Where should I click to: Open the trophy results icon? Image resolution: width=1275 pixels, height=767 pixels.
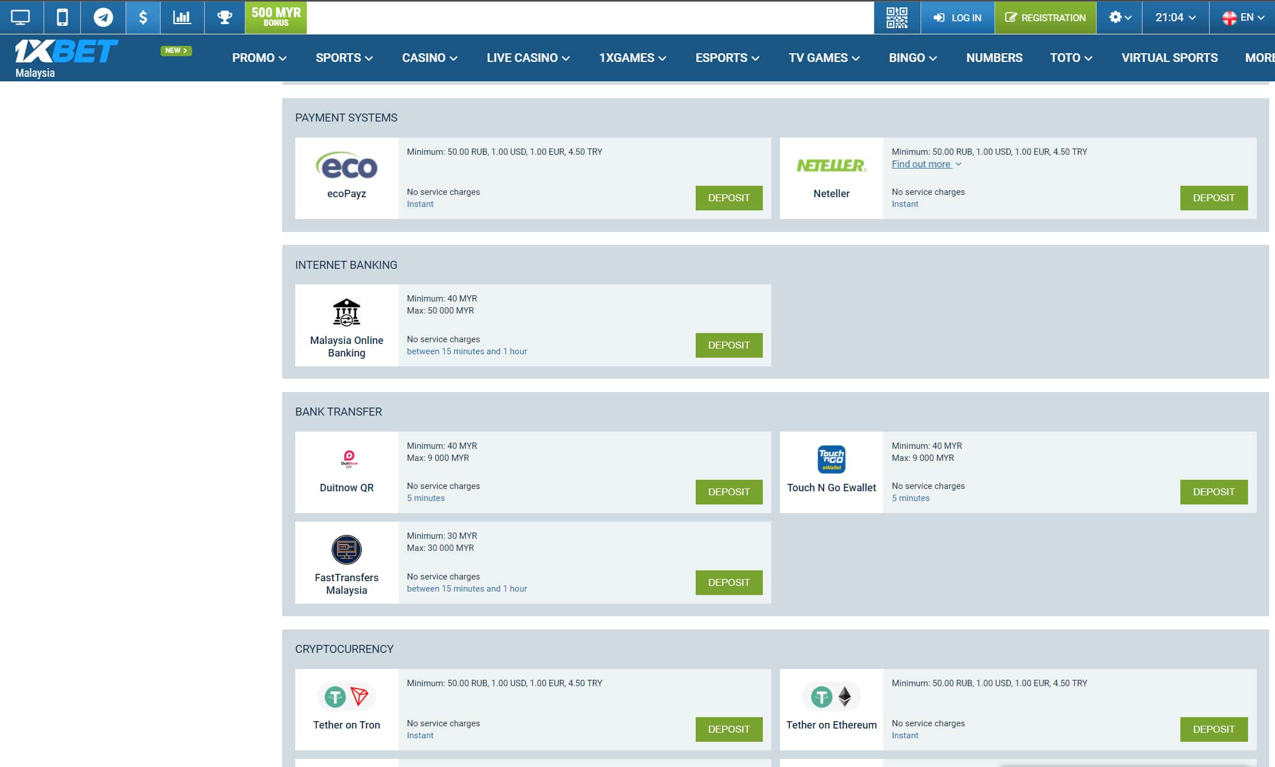click(x=225, y=17)
